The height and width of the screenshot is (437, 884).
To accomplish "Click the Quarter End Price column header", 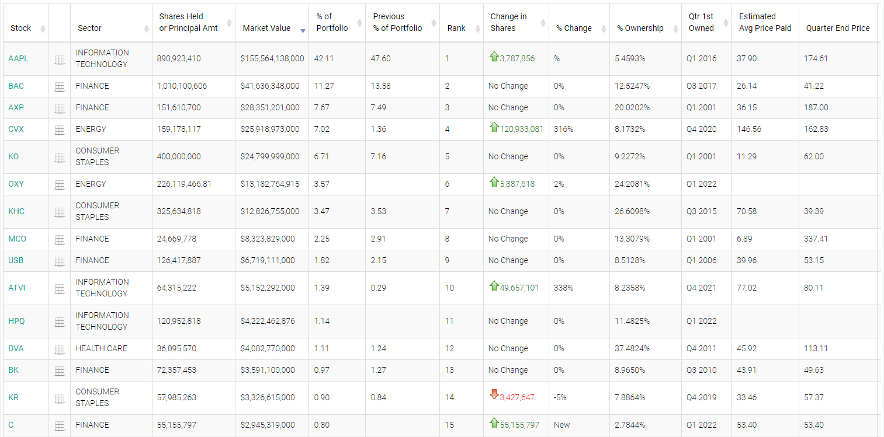I will [x=837, y=28].
